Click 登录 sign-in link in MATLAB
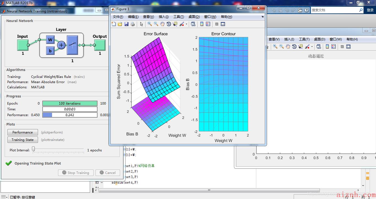This screenshot has height=199, width=376. (370, 10)
